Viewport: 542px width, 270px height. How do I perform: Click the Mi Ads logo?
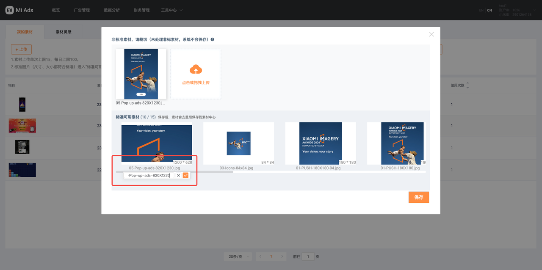19,10
